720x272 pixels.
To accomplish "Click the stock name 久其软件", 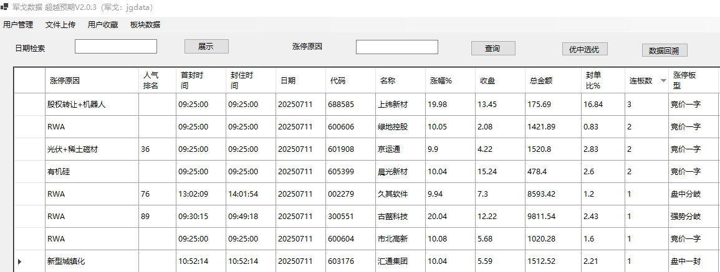I will click(400, 194).
